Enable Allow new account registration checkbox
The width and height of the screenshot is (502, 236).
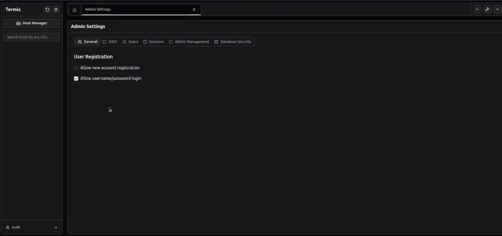coord(76,68)
